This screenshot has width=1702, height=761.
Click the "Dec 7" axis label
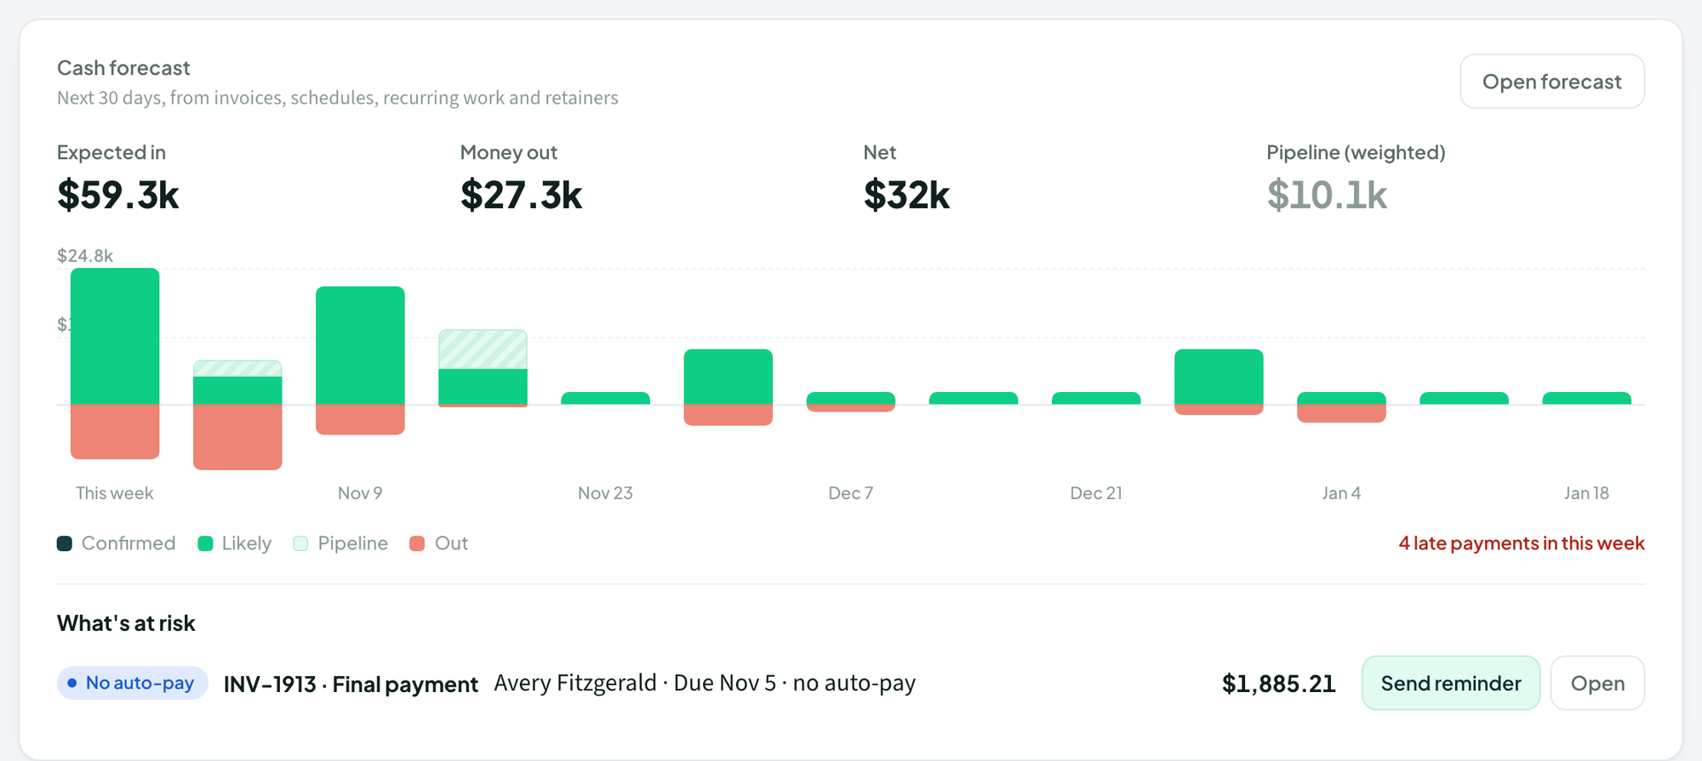[x=851, y=493]
